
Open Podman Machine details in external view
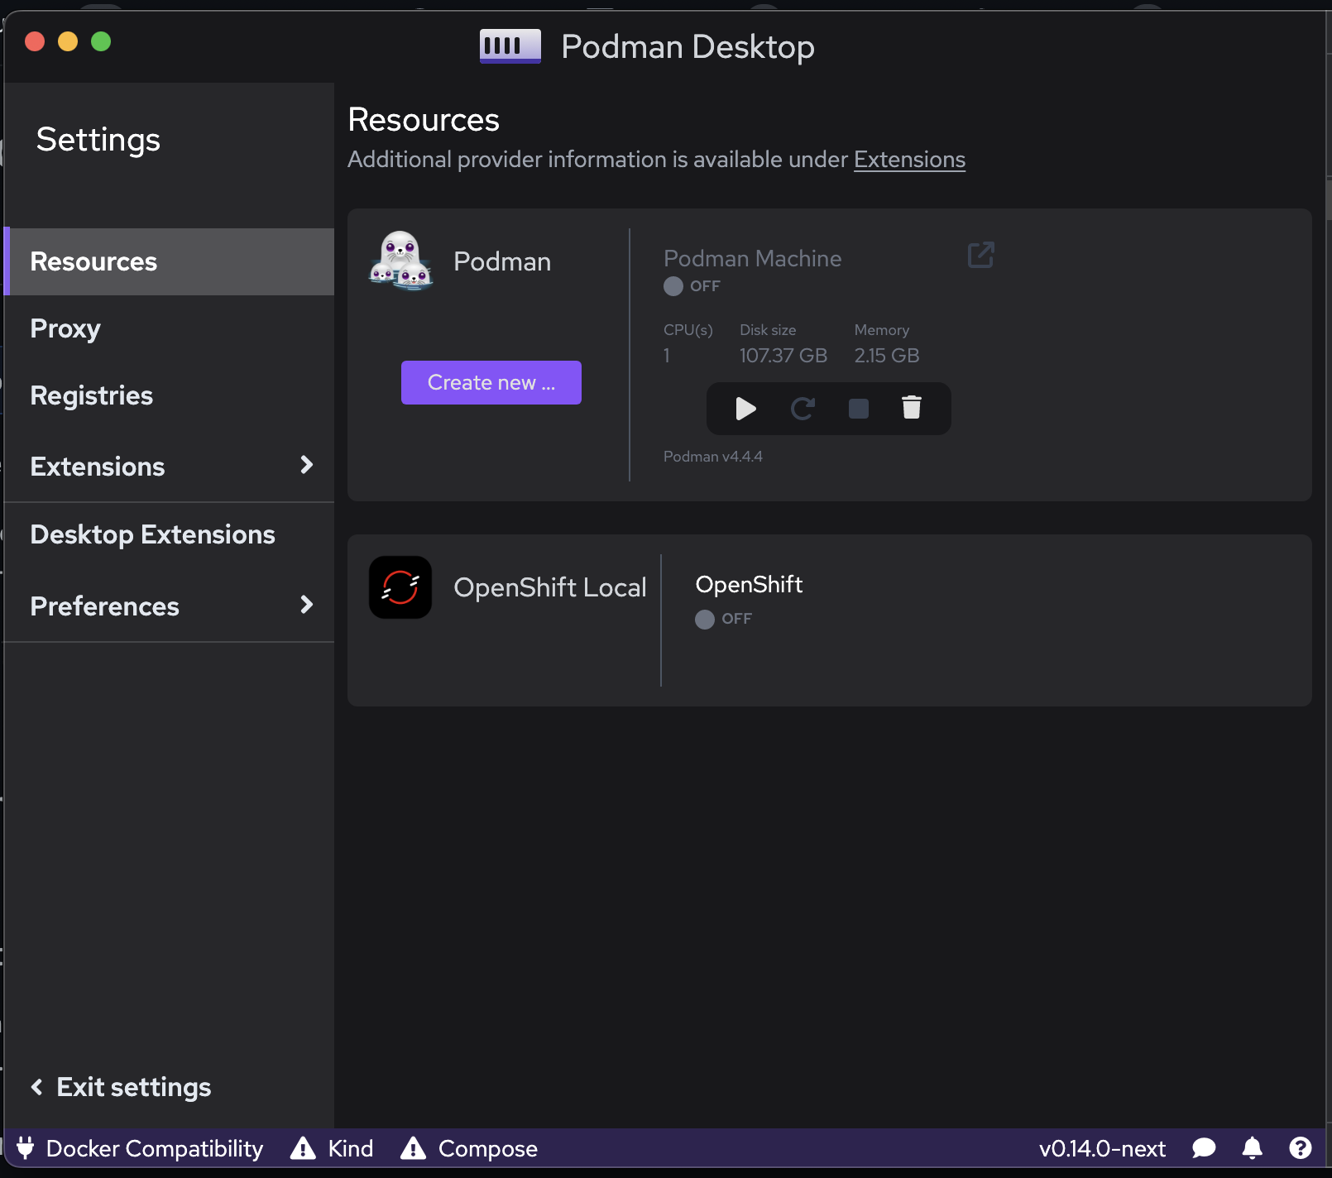980,255
